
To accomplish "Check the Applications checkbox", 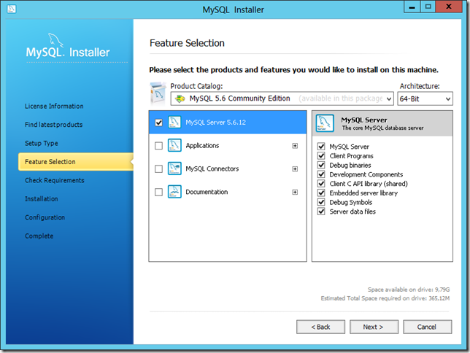I will [x=158, y=146].
